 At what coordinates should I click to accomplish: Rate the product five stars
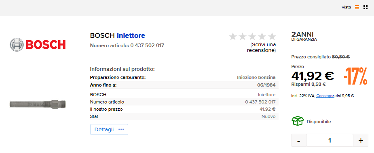pos(272,37)
